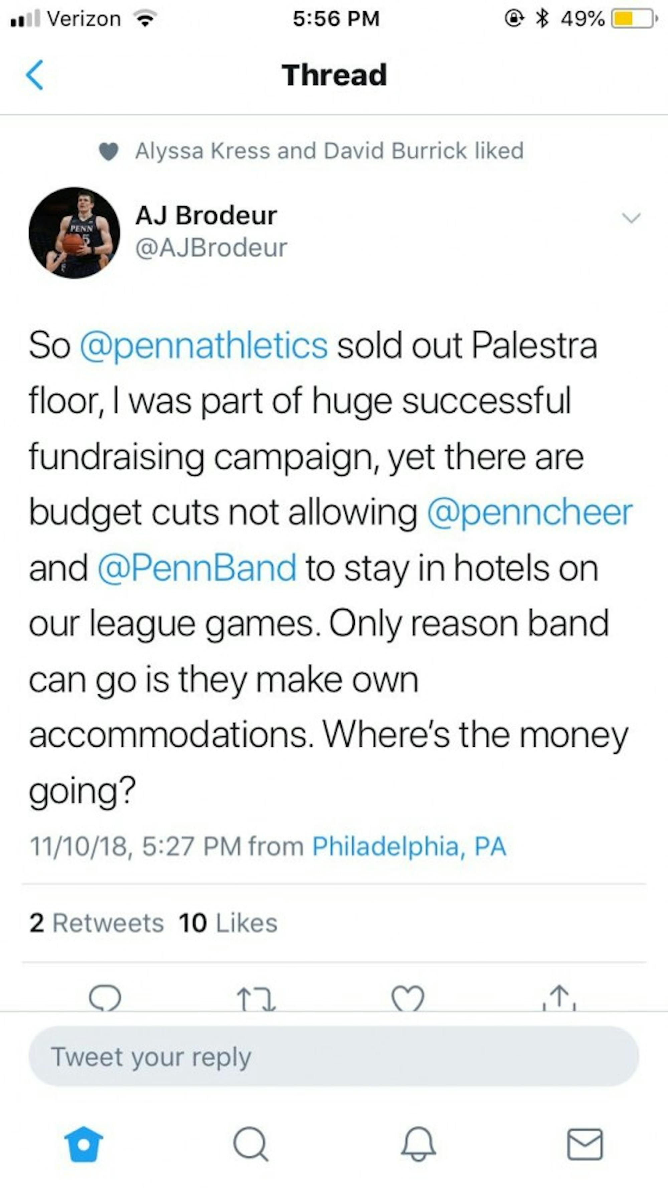Screen dimensions: 668x1188
Task: Open the Notifications bell tab
Action: coord(418,1144)
